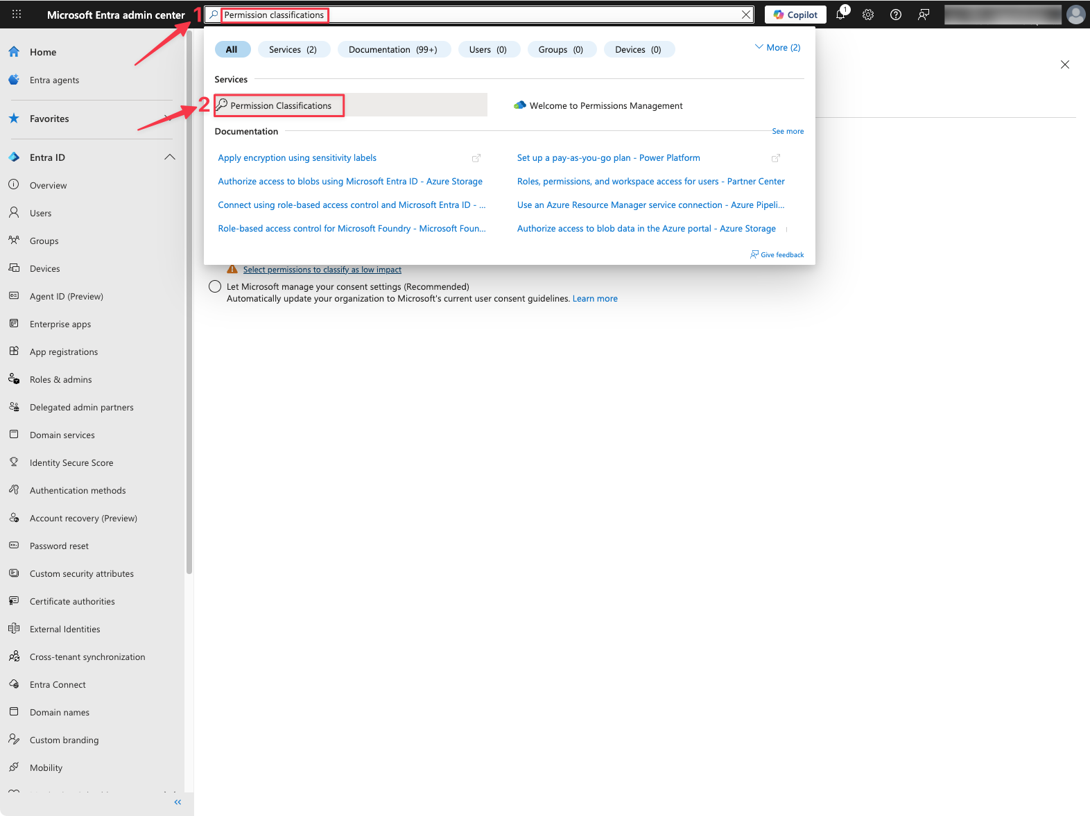1090x816 pixels.
Task: Click the Users person icon
Action: 14,213
